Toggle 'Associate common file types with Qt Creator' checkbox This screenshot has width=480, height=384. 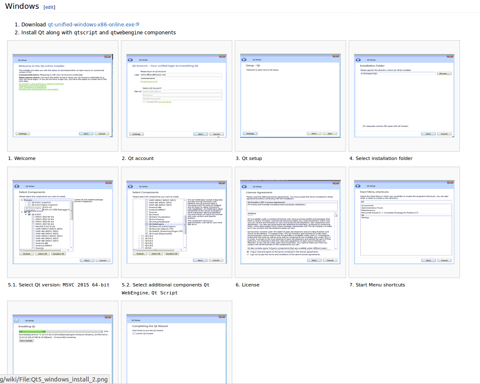pyautogui.click(x=364, y=126)
